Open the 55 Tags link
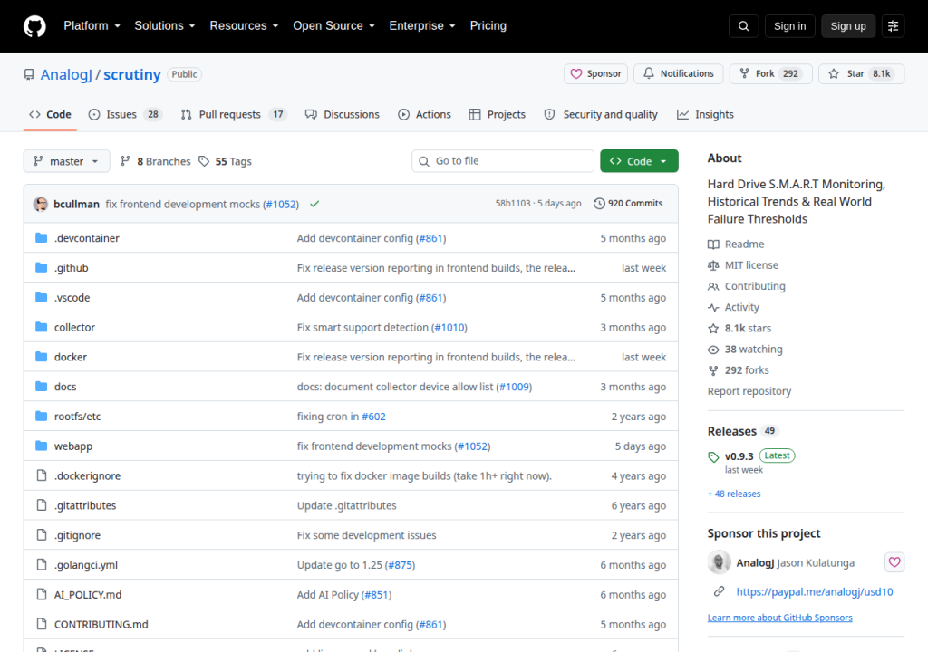Viewport: 928px width, 652px height. point(225,161)
